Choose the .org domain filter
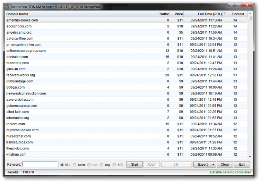Screen dimensions: 260x182 (102, 165)
